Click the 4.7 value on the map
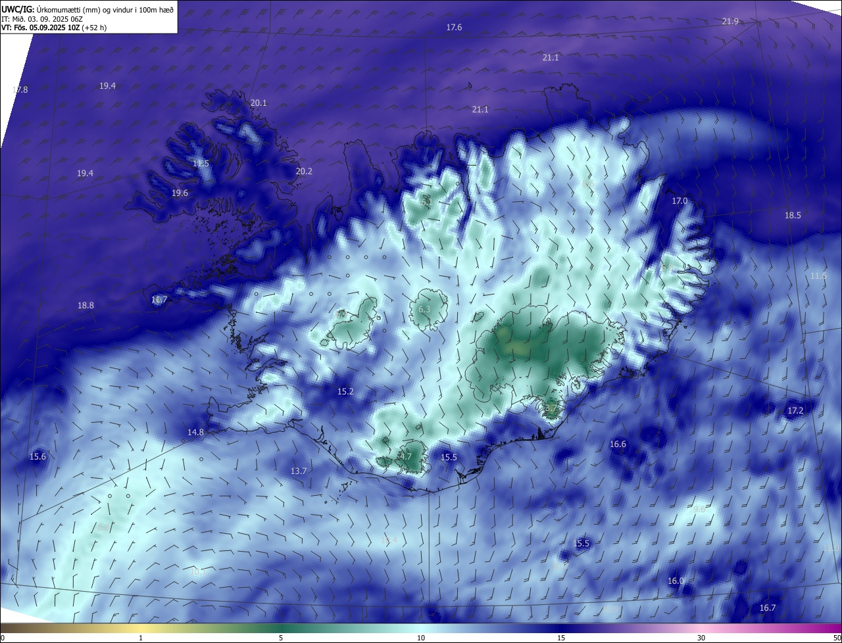Screen dimensions: 842x643 (x=406, y=457)
